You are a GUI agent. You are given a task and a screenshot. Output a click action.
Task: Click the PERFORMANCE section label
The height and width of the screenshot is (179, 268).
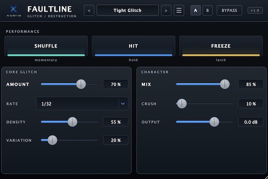pyautogui.click(x=23, y=31)
